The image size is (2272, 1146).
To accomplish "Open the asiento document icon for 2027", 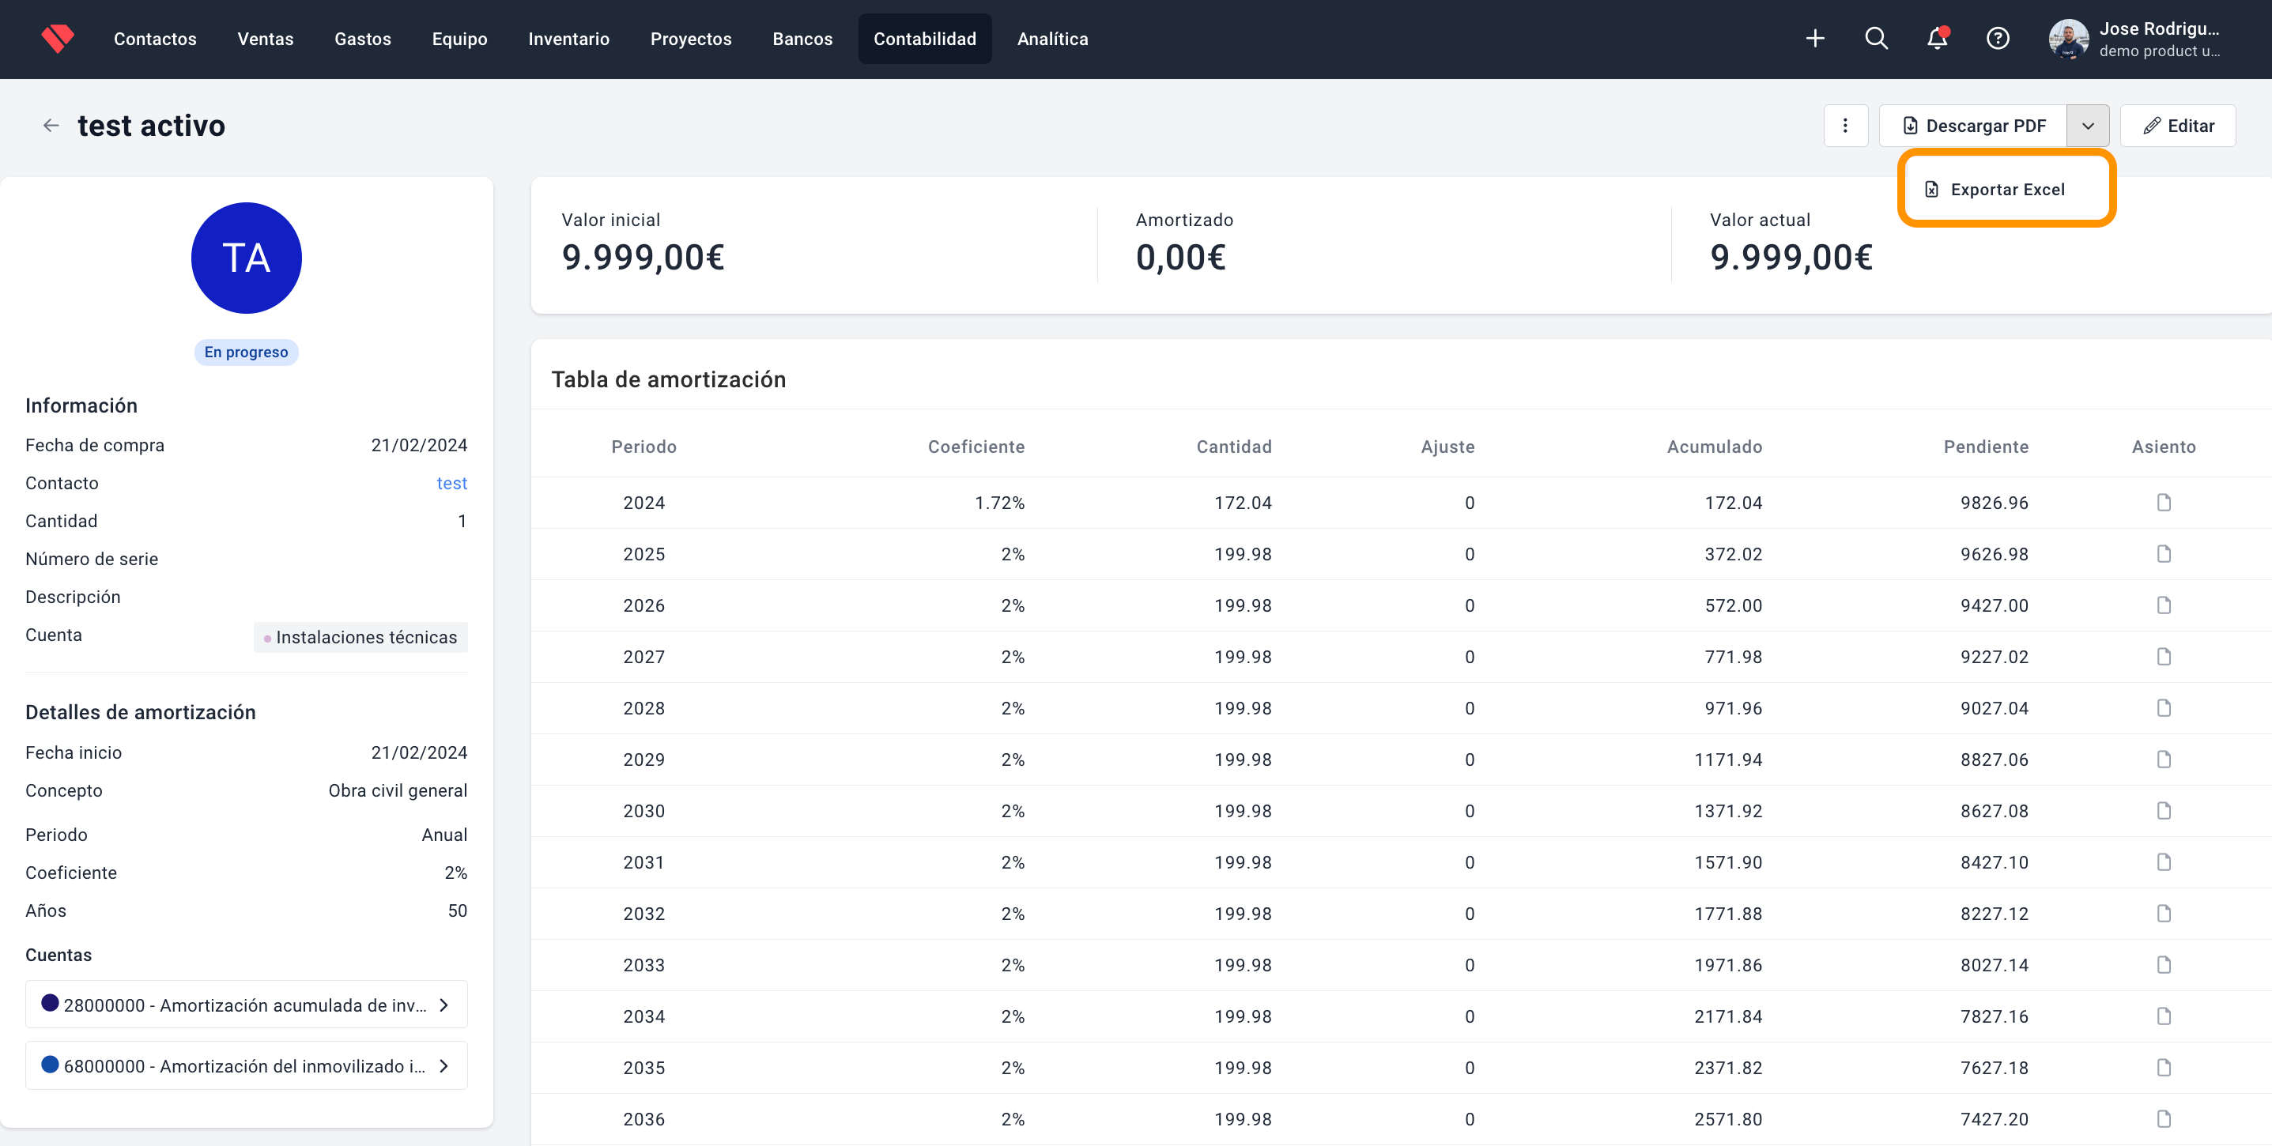I will click(x=2164, y=657).
